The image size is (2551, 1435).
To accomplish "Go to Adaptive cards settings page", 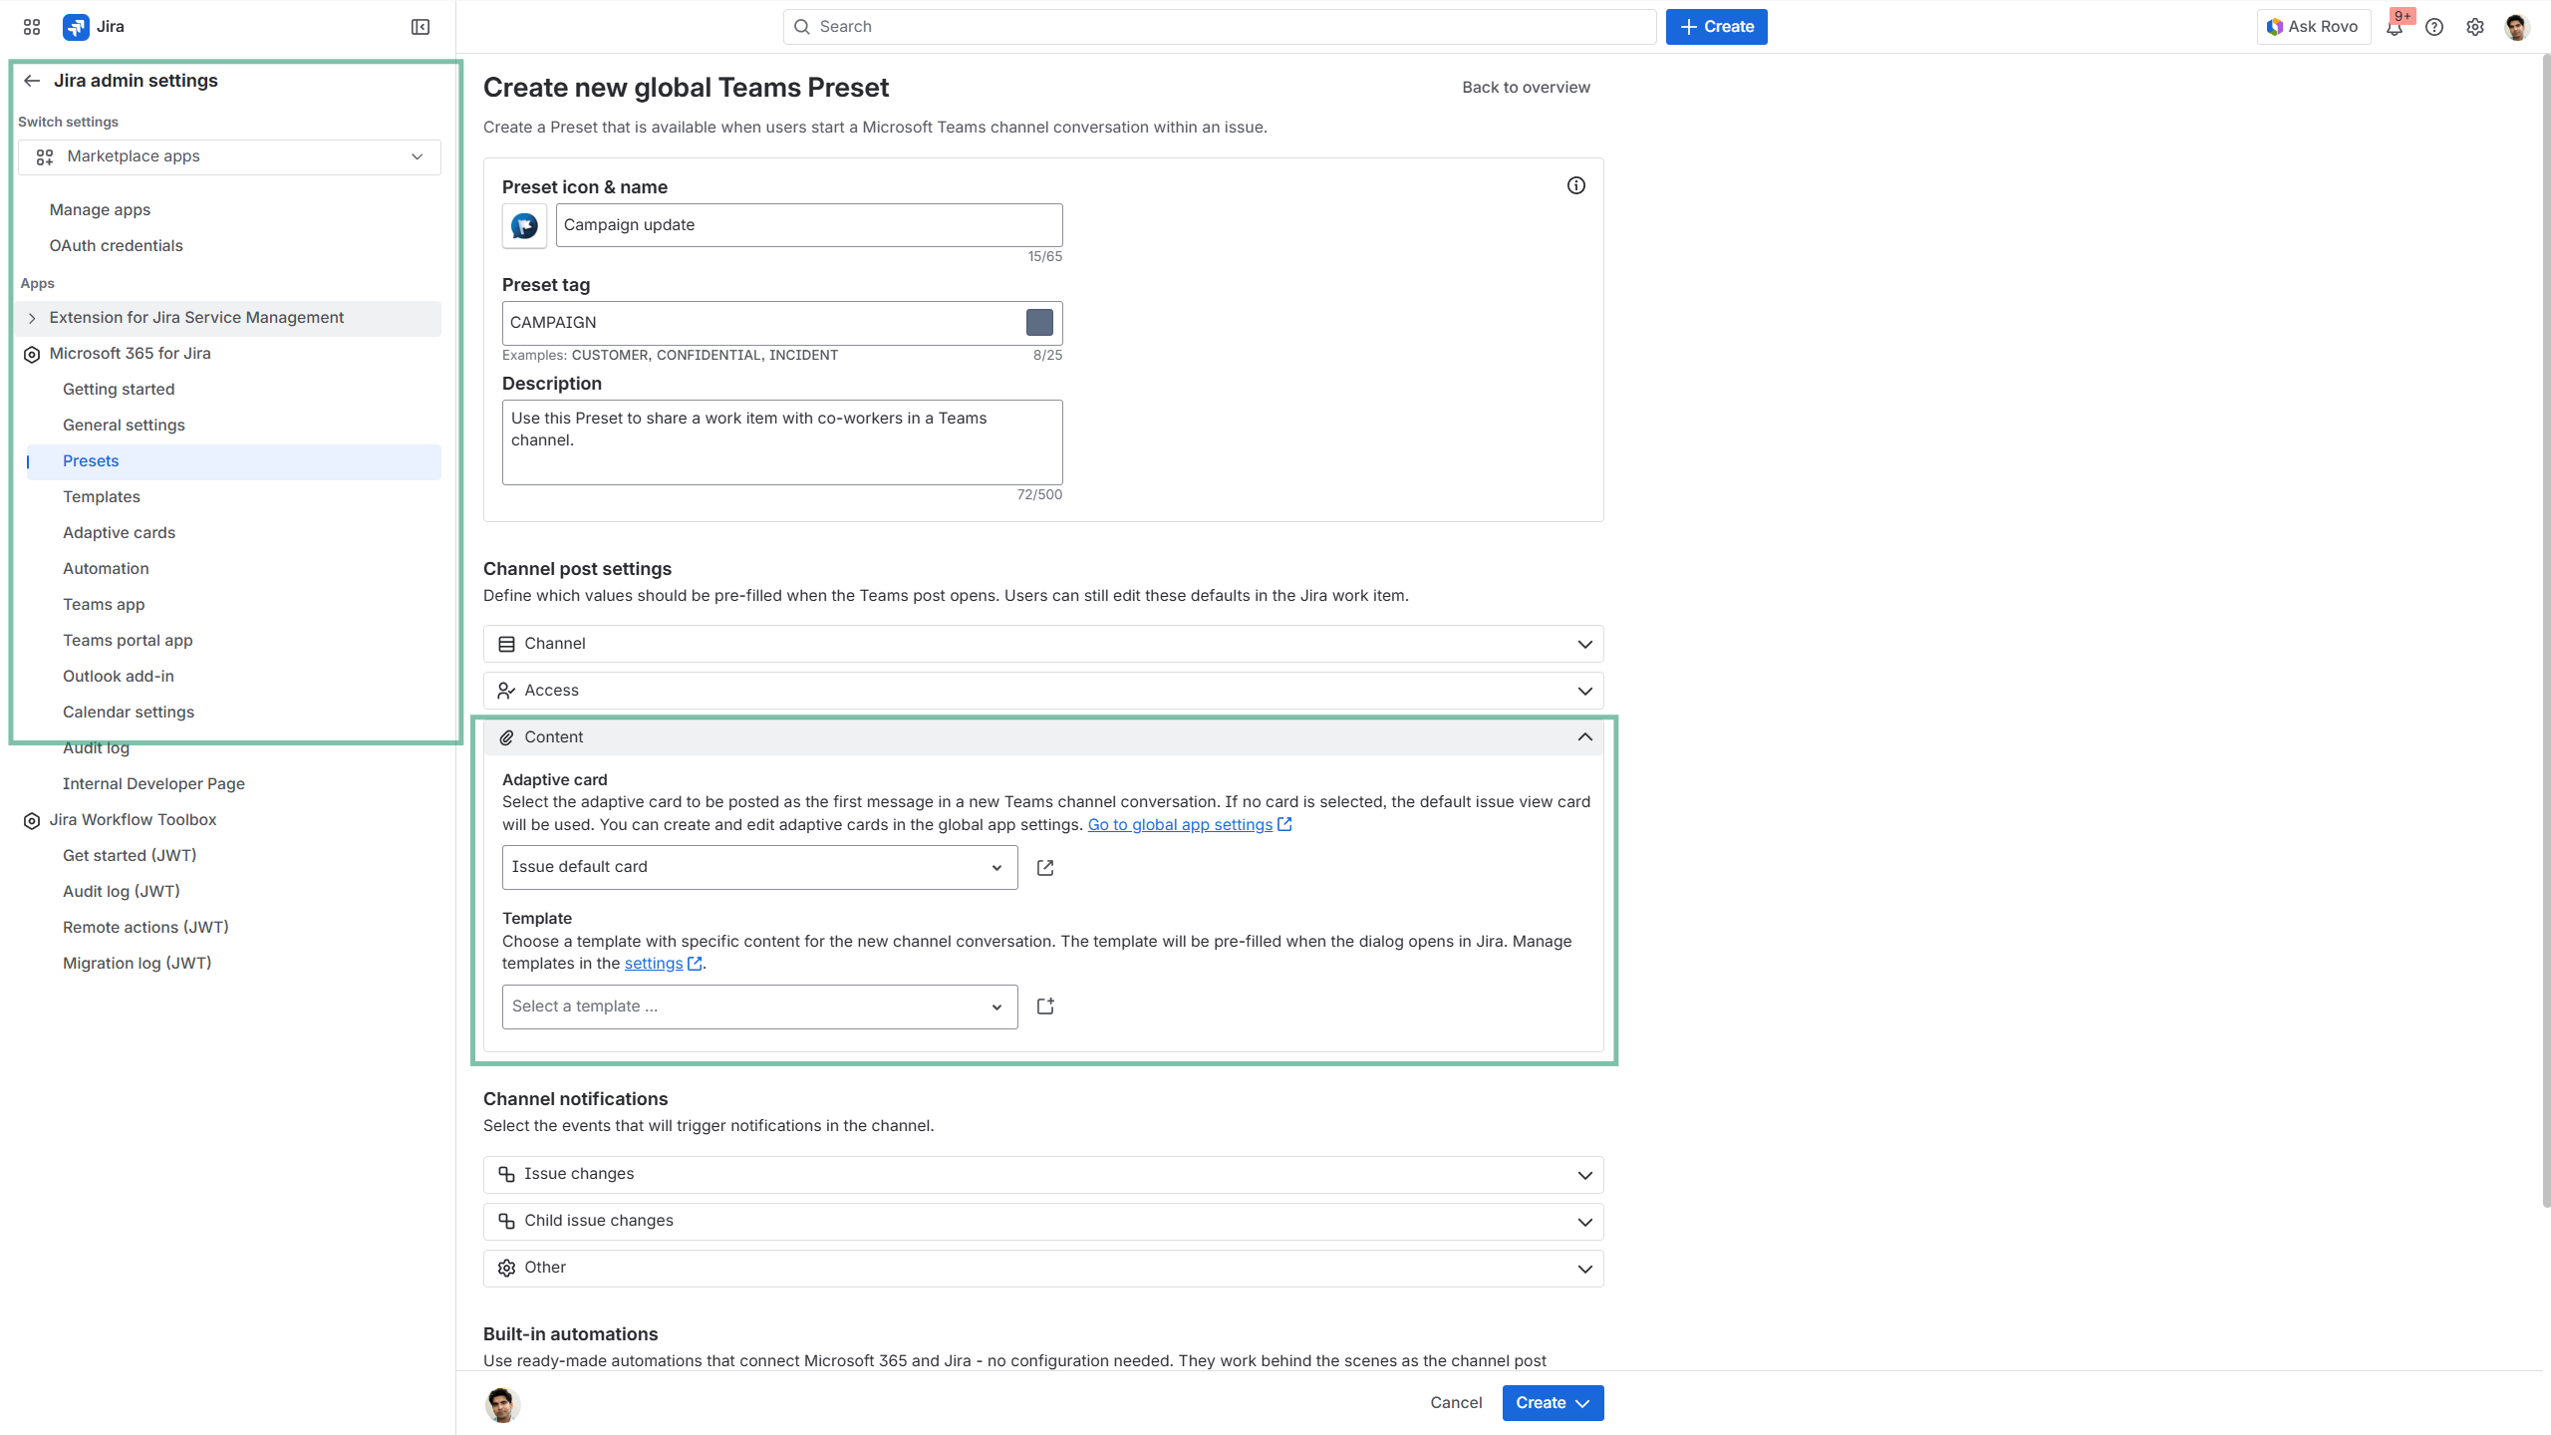I will (119, 533).
